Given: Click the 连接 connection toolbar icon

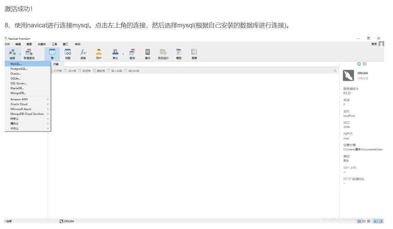Looking at the screenshot, I should 12,54.
